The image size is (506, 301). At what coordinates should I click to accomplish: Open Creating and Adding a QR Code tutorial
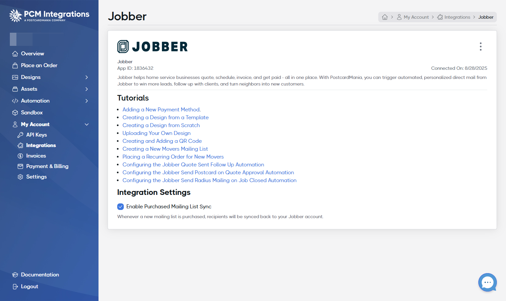point(162,141)
